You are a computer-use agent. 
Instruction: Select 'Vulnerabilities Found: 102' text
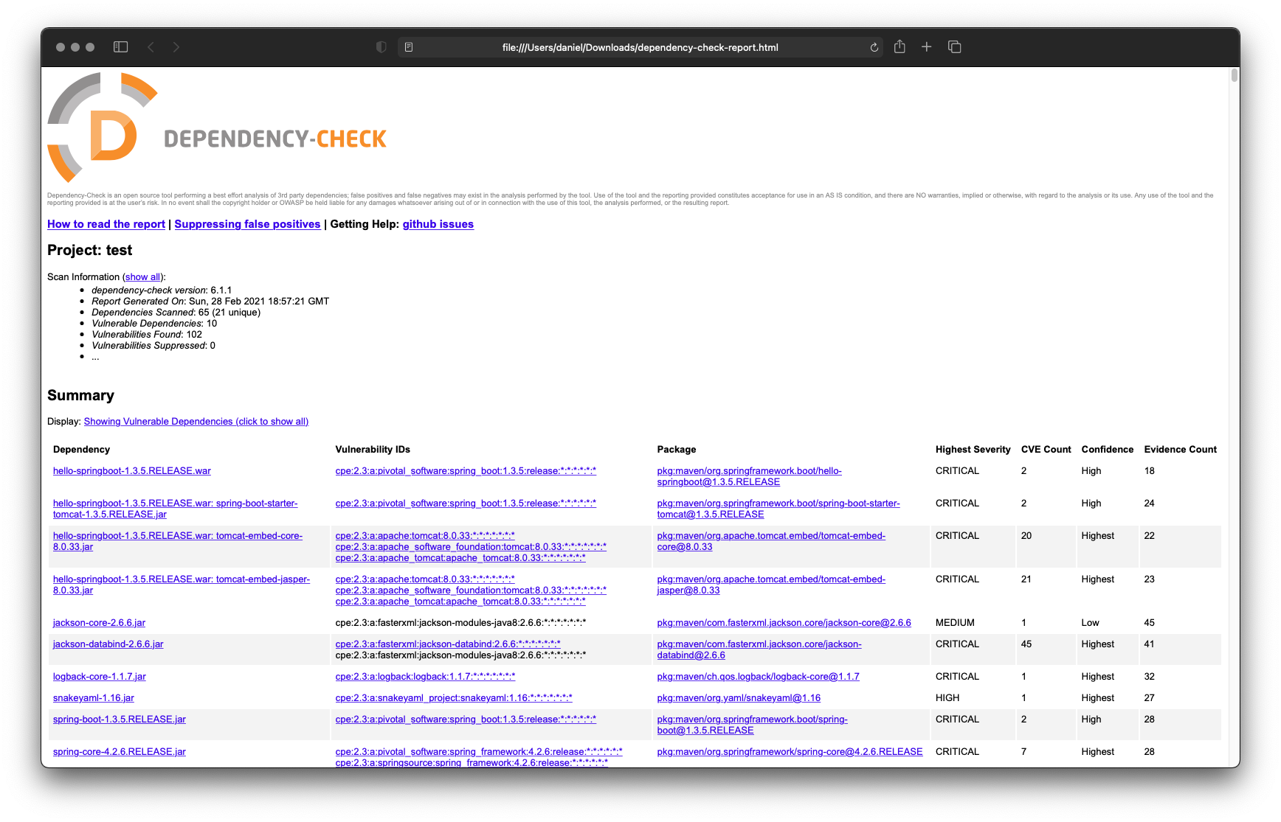point(147,335)
